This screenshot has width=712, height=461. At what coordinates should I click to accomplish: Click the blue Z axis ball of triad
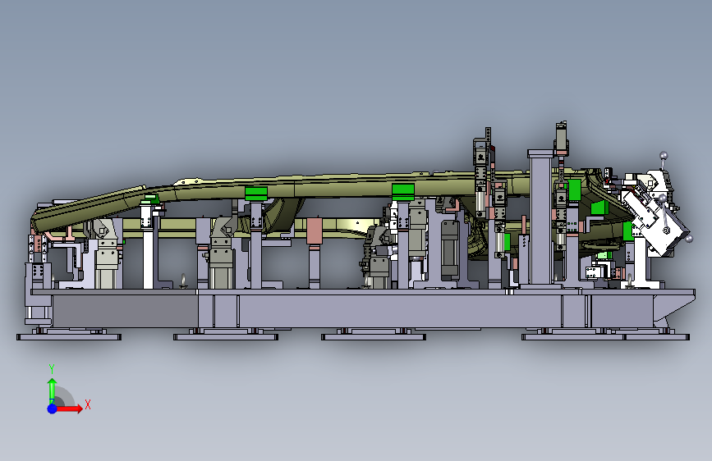(53, 409)
